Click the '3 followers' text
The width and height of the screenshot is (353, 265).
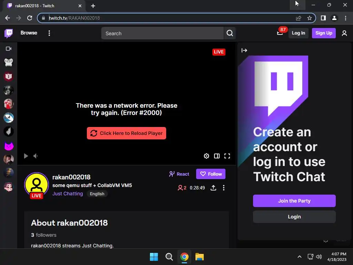pos(44,235)
